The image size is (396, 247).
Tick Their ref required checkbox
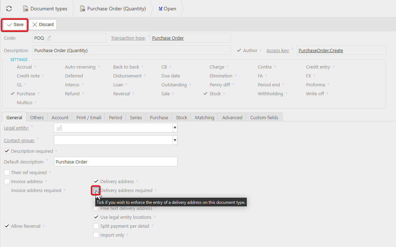[x=7, y=172]
